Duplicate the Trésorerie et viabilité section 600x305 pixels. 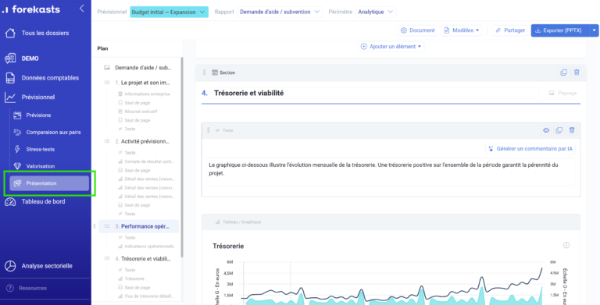click(563, 73)
